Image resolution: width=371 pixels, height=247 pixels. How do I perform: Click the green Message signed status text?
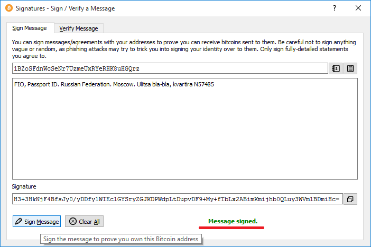pos(233,221)
